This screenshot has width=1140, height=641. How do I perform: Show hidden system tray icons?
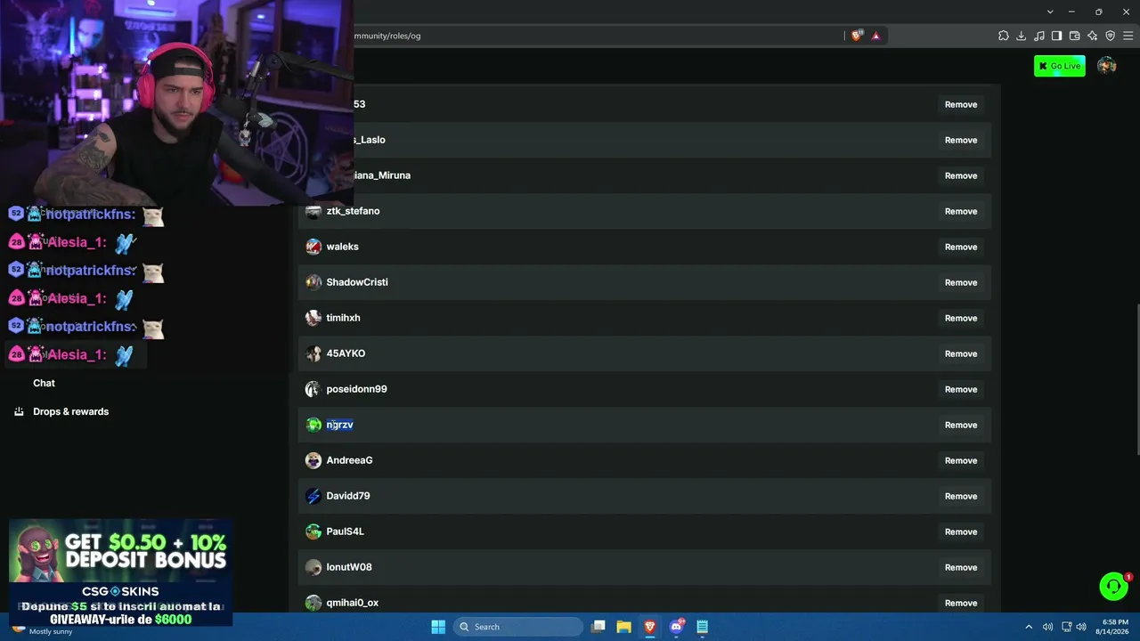point(1029,627)
